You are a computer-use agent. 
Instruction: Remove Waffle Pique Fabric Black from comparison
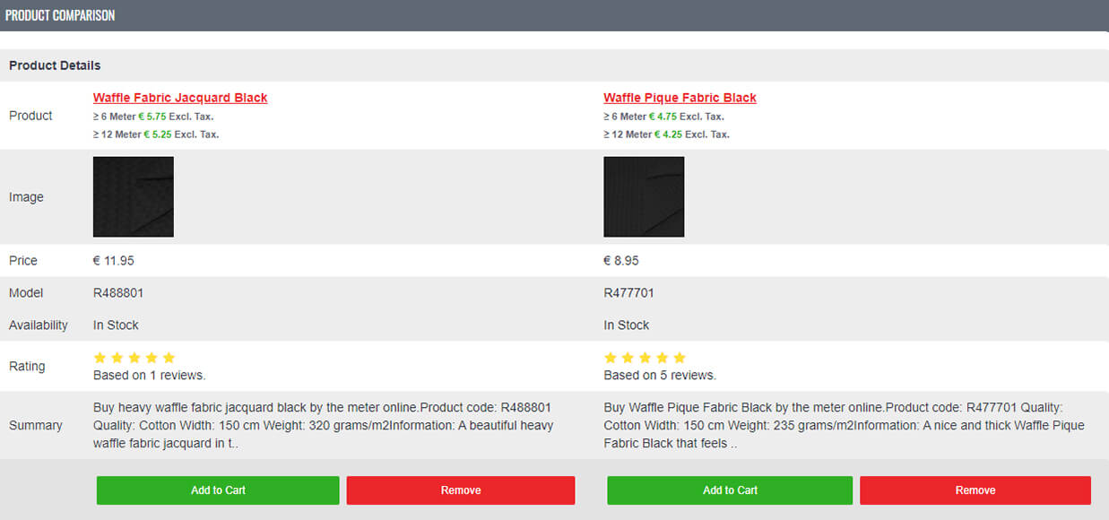click(975, 490)
